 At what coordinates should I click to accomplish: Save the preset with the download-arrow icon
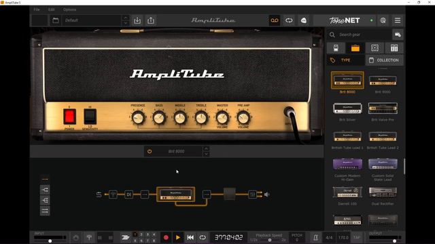tap(137, 20)
